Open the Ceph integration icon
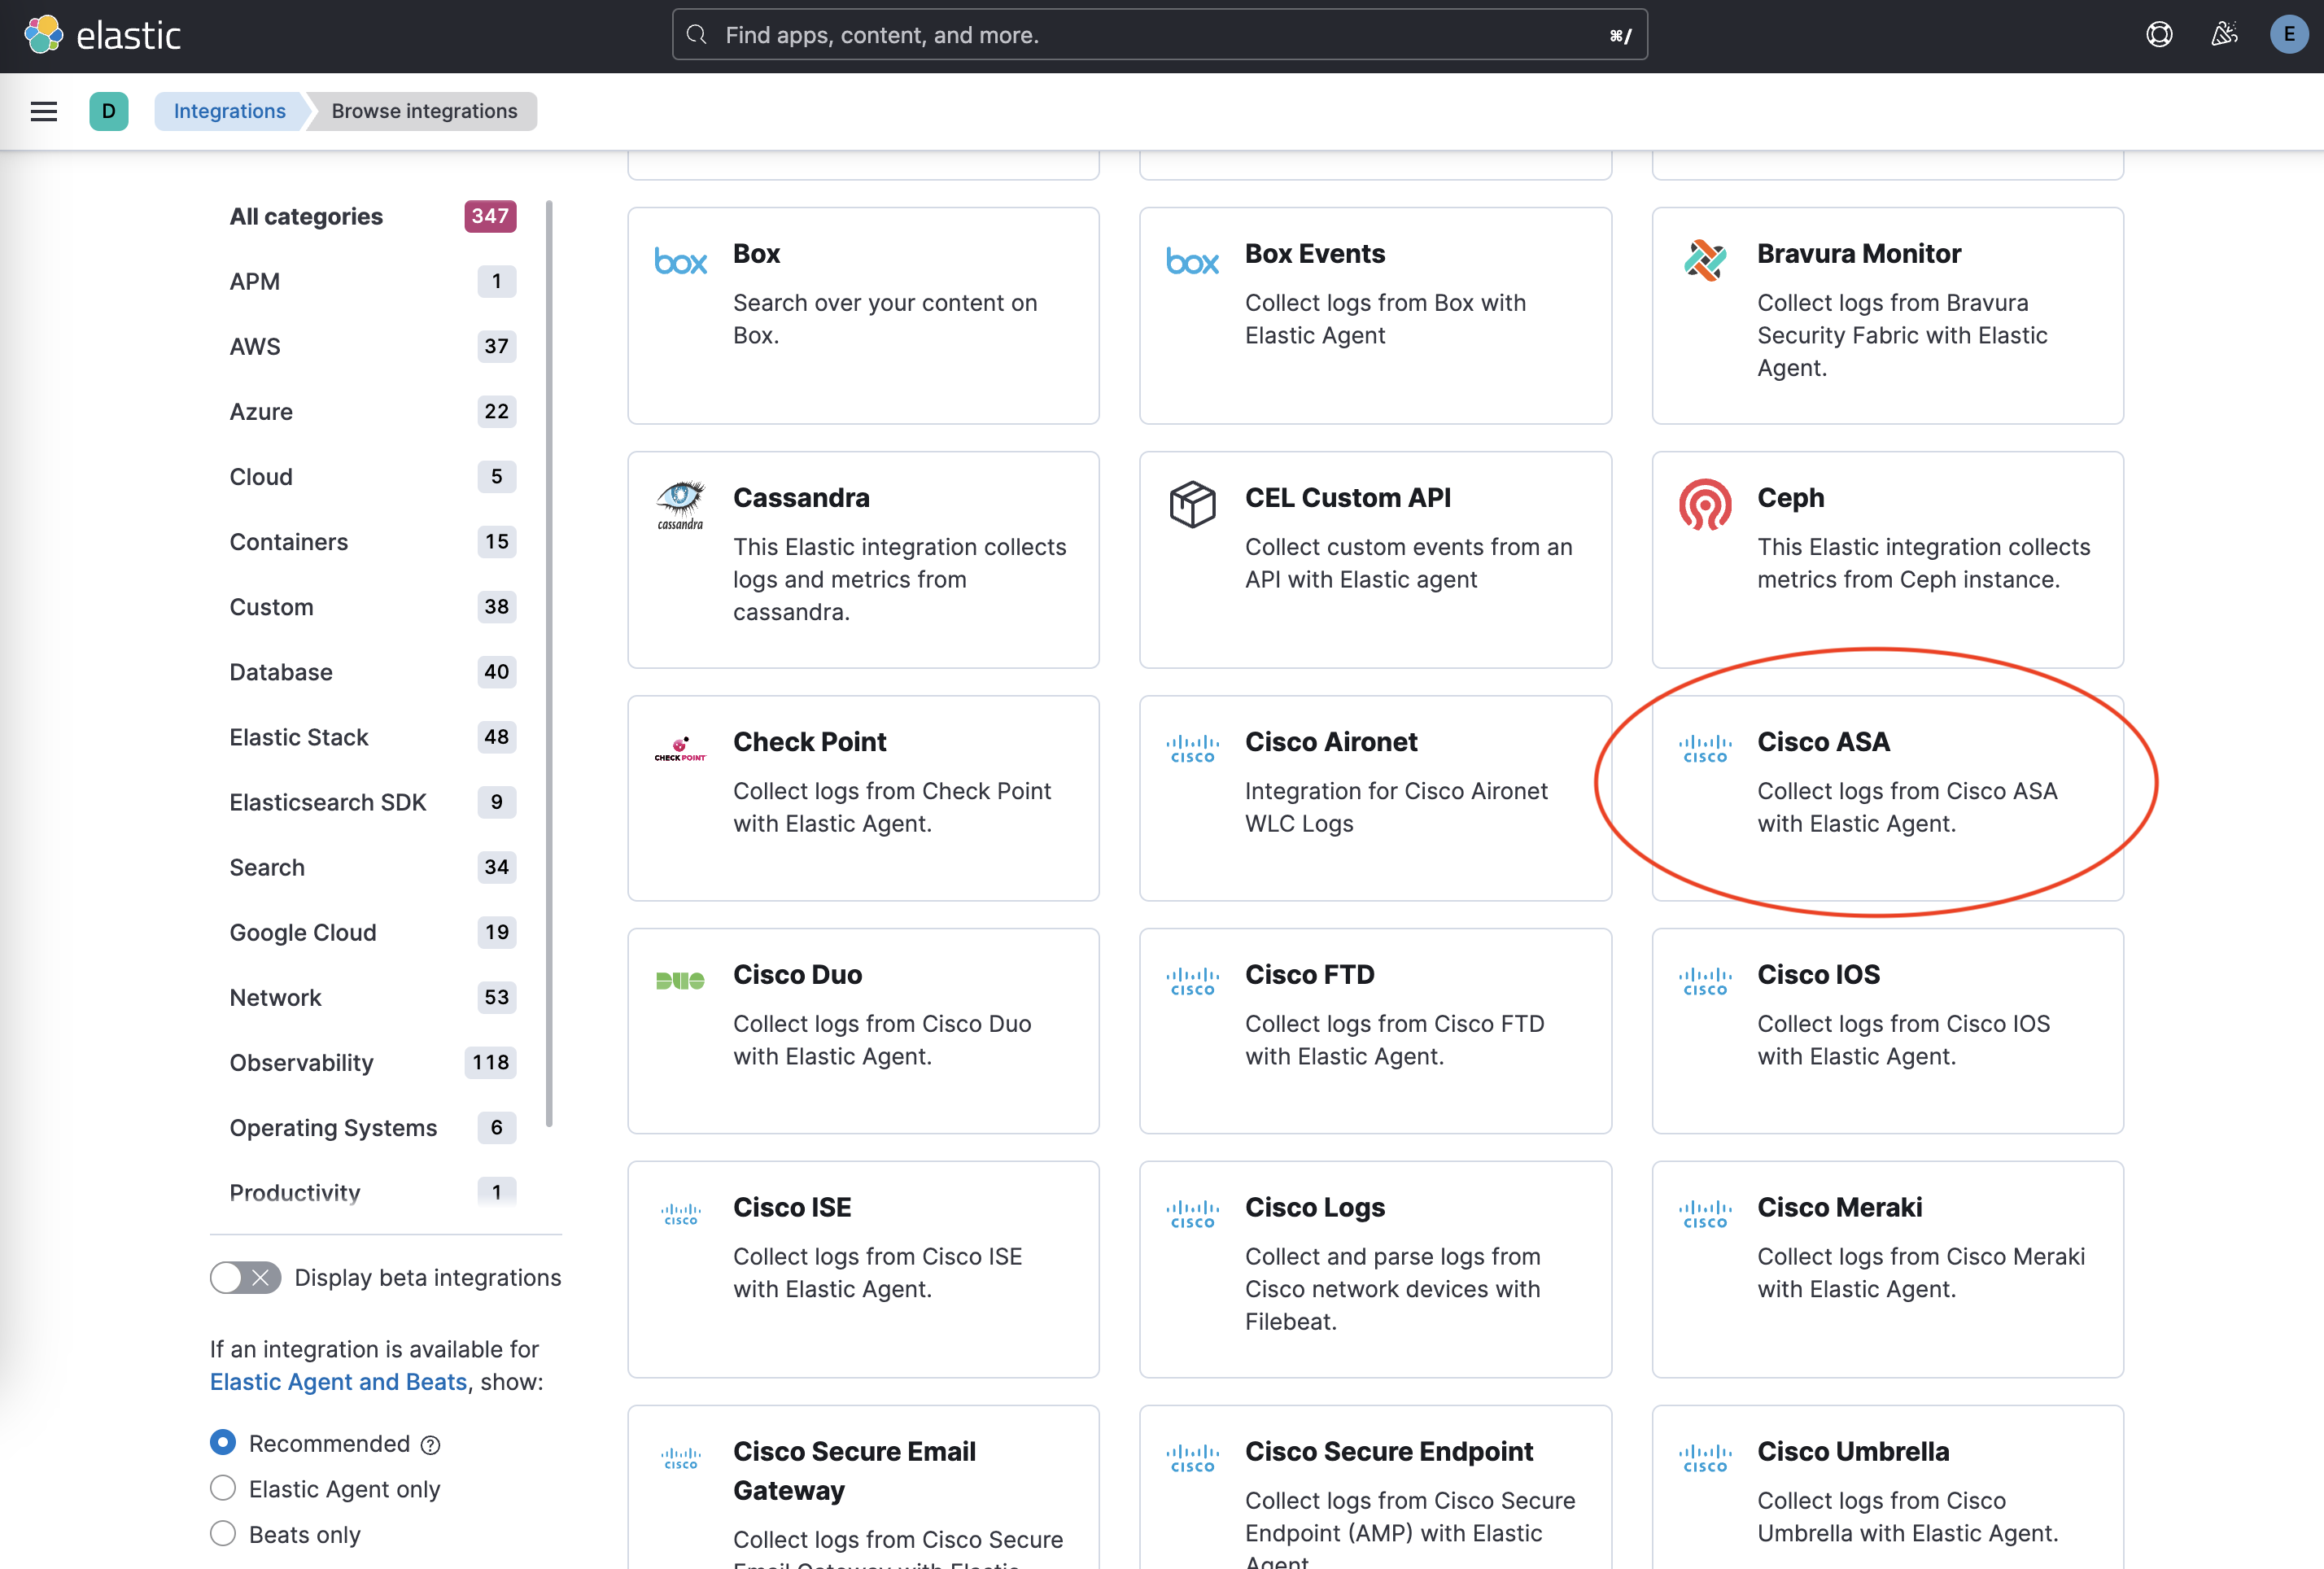 tap(1705, 505)
